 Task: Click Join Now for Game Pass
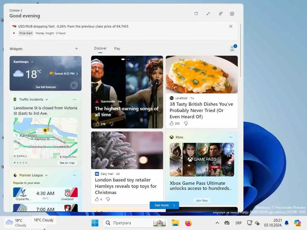point(202,200)
